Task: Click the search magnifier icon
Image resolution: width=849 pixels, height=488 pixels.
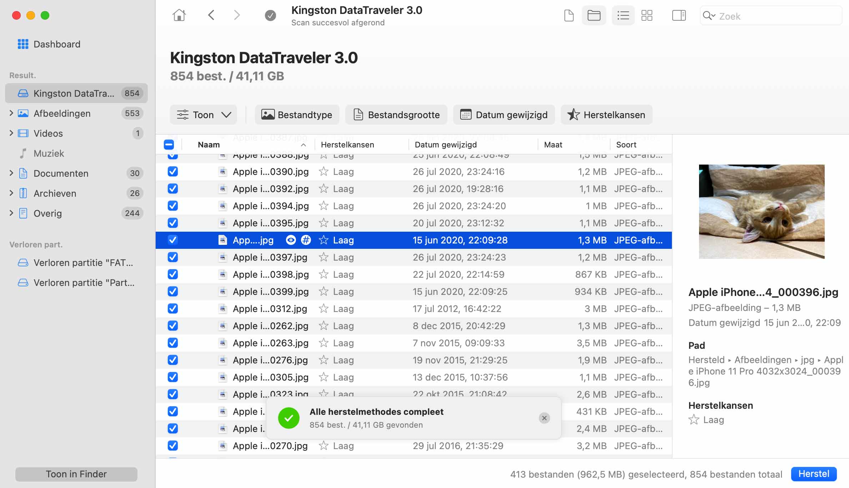Action: point(709,16)
